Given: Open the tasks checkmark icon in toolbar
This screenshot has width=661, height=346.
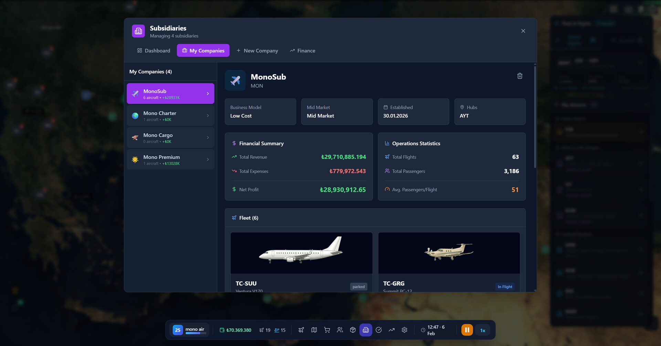Looking at the screenshot, I should pyautogui.click(x=379, y=330).
